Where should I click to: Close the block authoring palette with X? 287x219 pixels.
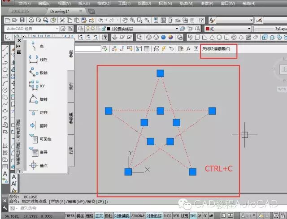19,40
